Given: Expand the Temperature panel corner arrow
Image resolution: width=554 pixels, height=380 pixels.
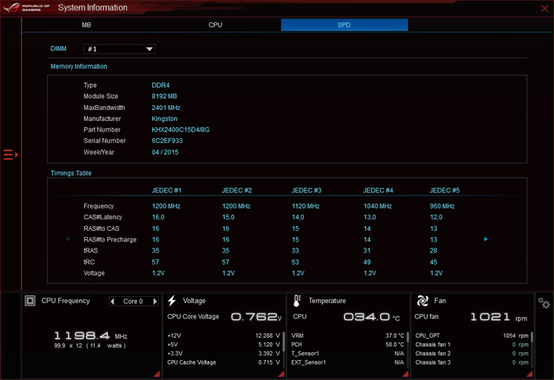Looking at the screenshot, I should click(x=405, y=374).
